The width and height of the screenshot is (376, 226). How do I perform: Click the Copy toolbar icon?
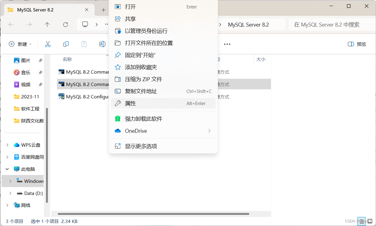pyautogui.click(x=66, y=44)
